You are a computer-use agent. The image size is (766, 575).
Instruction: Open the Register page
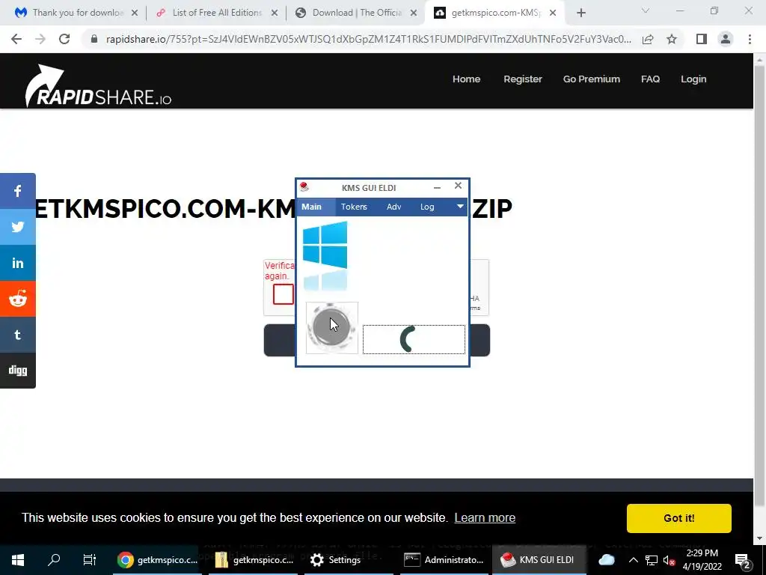coord(523,79)
